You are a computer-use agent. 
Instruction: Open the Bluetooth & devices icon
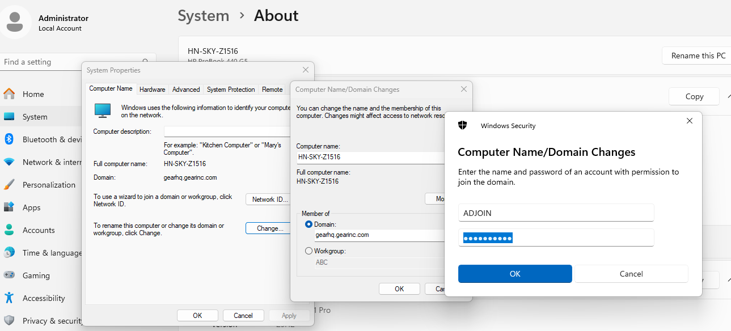pyautogui.click(x=9, y=139)
